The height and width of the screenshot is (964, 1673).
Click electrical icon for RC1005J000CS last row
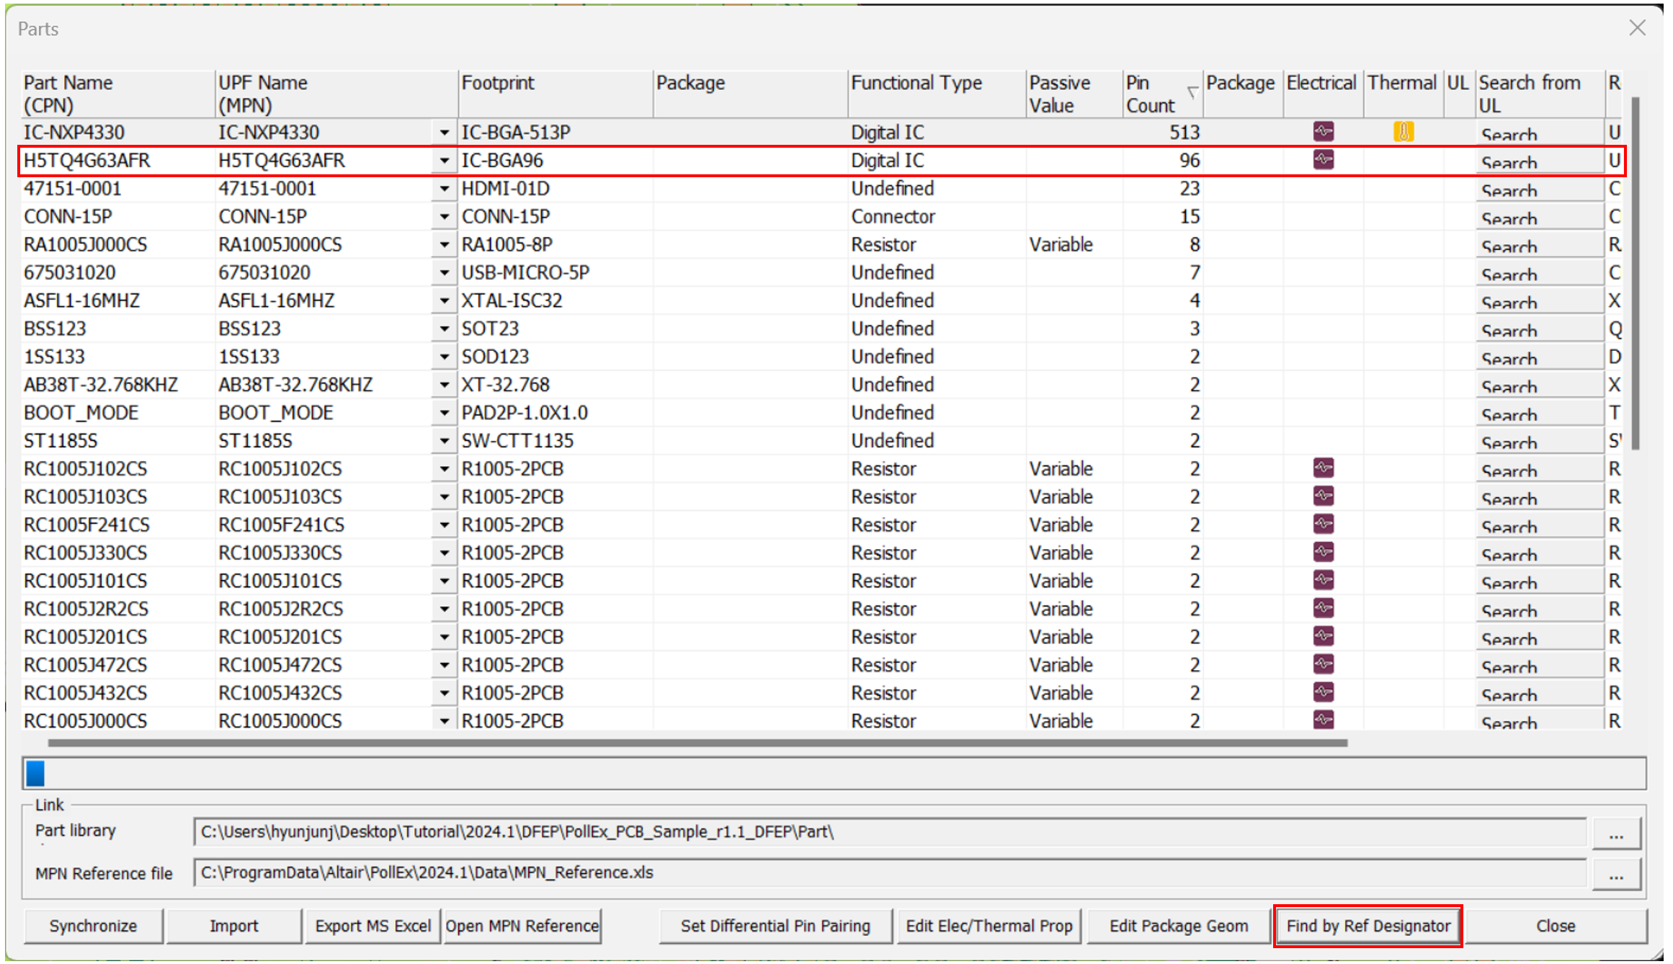(1323, 720)
